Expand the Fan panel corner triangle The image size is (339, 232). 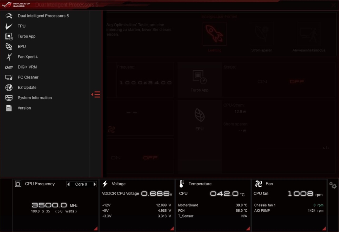[324, 229]
